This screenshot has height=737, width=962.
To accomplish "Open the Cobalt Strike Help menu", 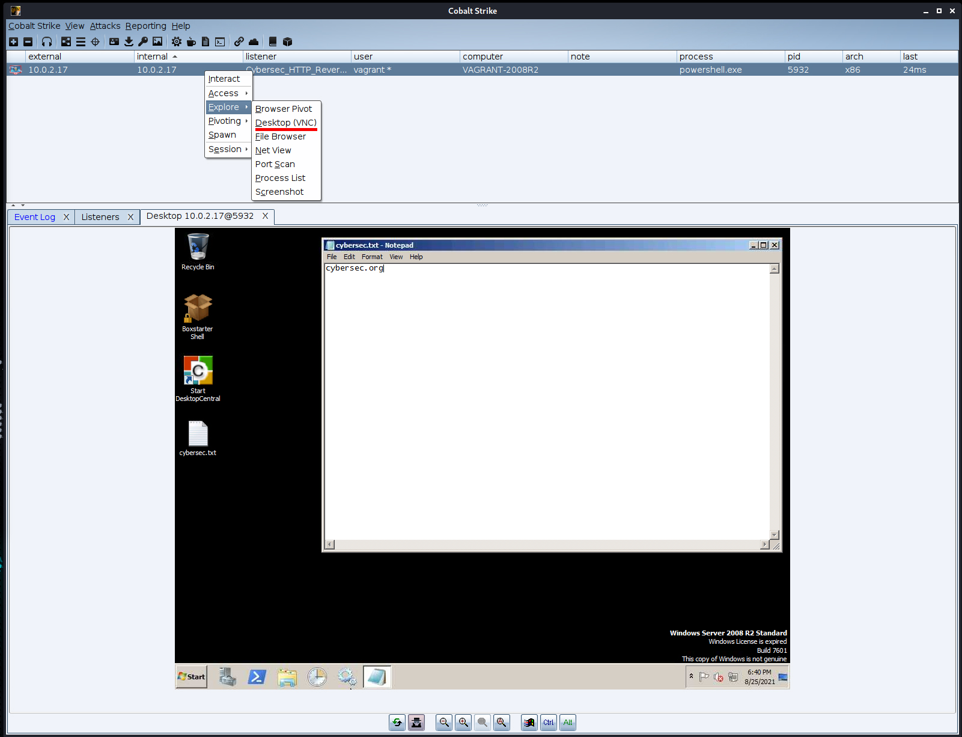I will tap(181, 26).
